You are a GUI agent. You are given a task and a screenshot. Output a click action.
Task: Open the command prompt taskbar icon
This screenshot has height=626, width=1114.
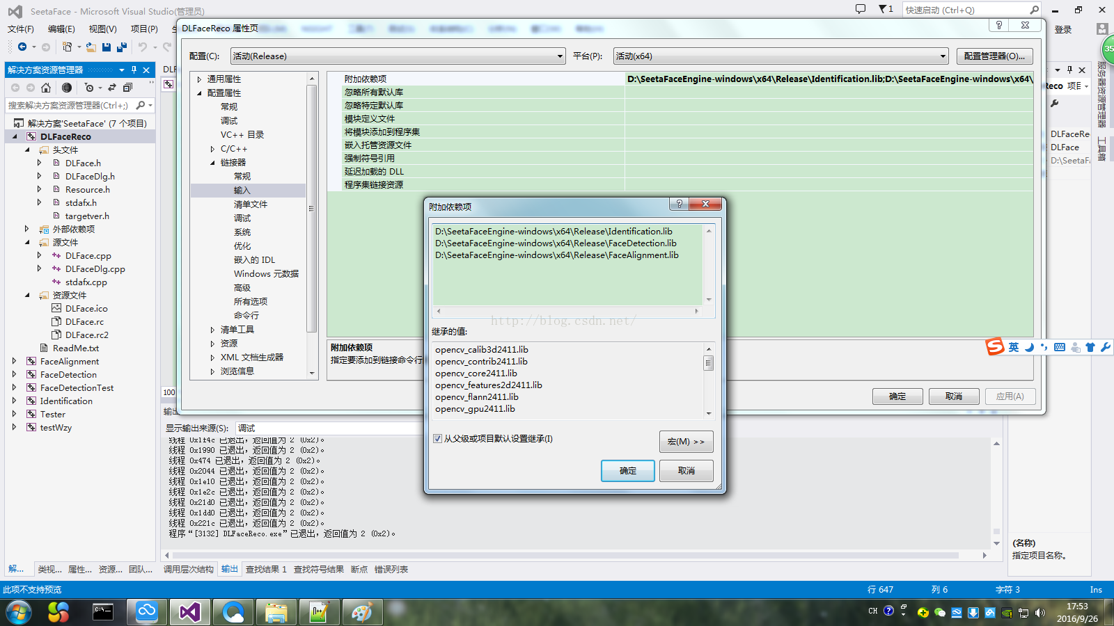103,612
